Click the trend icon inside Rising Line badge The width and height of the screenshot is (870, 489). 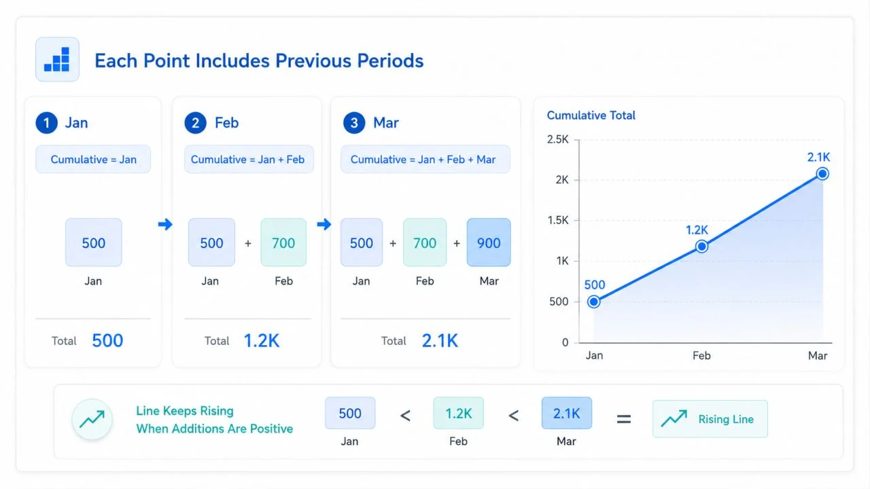coord(674,419)
